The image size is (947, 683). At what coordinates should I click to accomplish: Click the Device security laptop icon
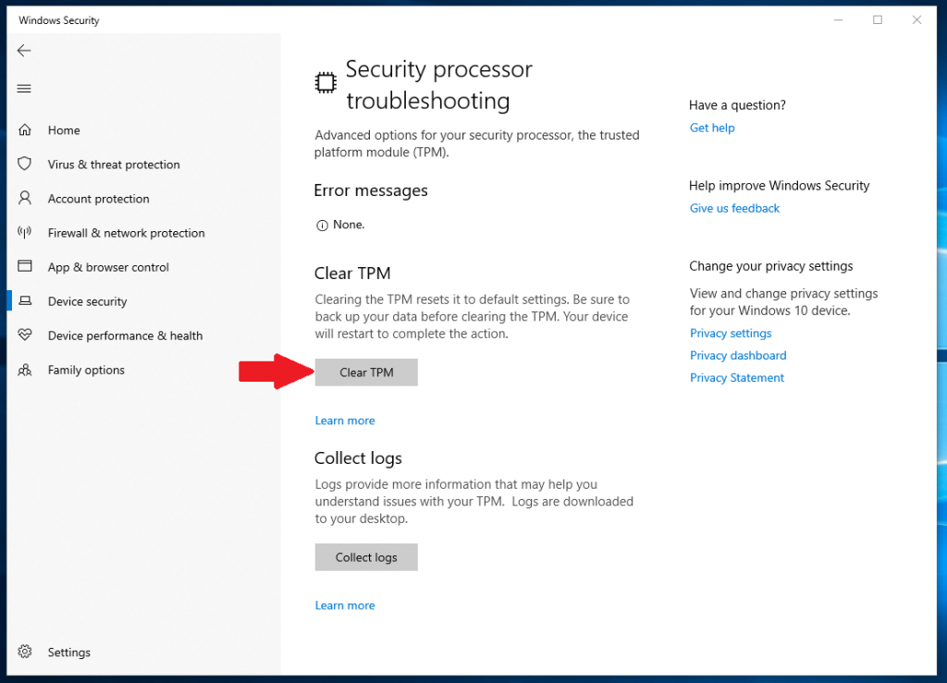(25, 300)
